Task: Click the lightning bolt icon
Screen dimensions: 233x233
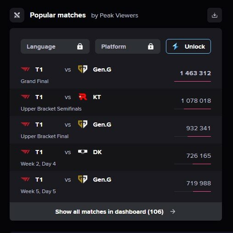Action: [176, 46]
